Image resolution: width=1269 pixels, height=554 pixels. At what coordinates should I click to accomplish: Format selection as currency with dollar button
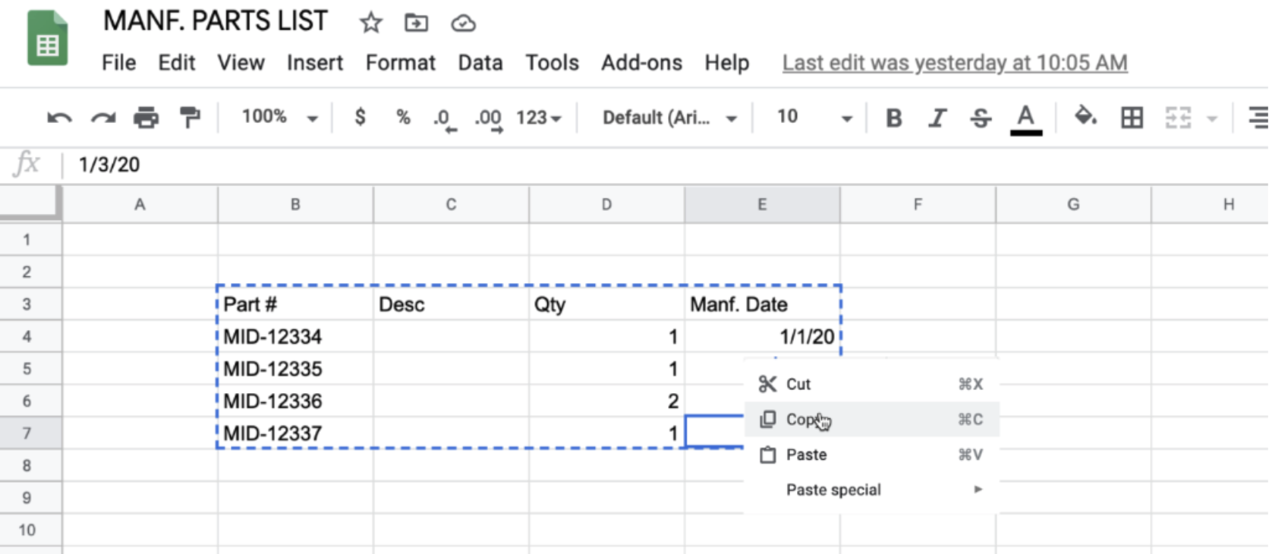tap(361, 117)
